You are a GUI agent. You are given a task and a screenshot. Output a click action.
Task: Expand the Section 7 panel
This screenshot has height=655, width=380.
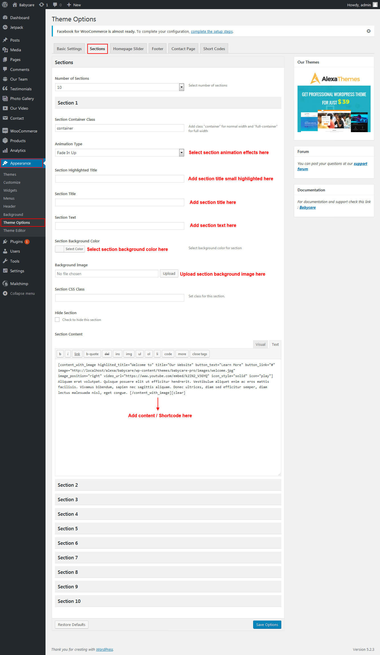(x=168, y=557)
